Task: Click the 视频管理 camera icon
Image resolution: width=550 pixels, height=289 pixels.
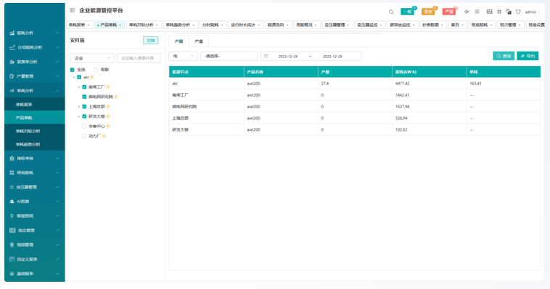Action: (x=12, y=245)
